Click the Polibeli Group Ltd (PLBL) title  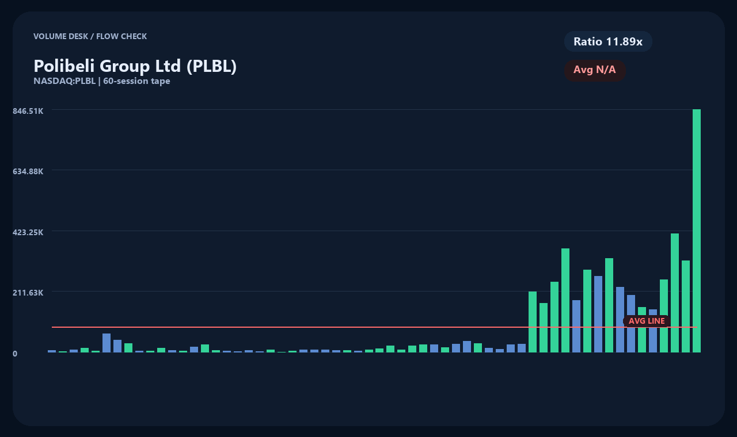coord(135,66)
